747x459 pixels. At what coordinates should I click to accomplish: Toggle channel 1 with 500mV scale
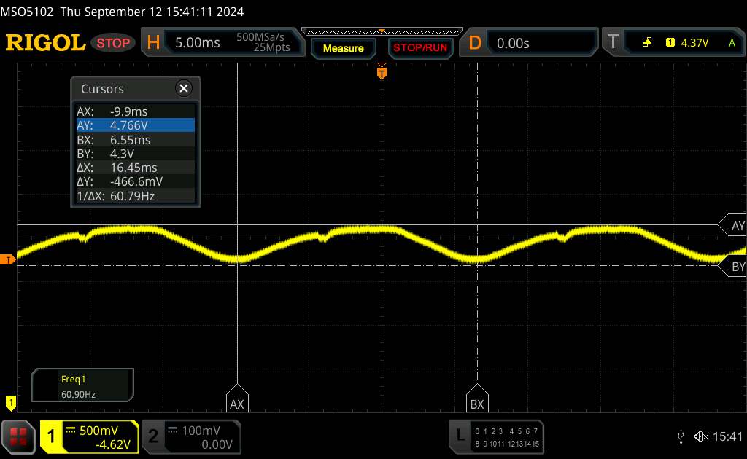[89, 436]
